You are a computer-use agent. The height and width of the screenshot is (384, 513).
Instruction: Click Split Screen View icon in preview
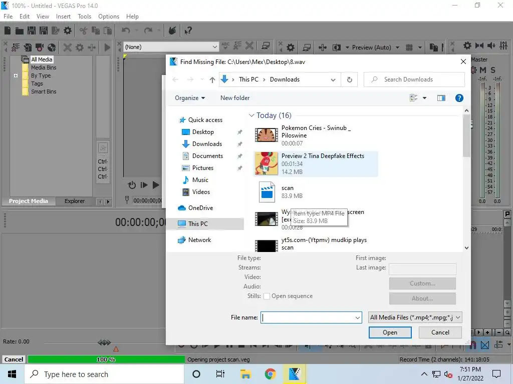(x=337, y=47)
